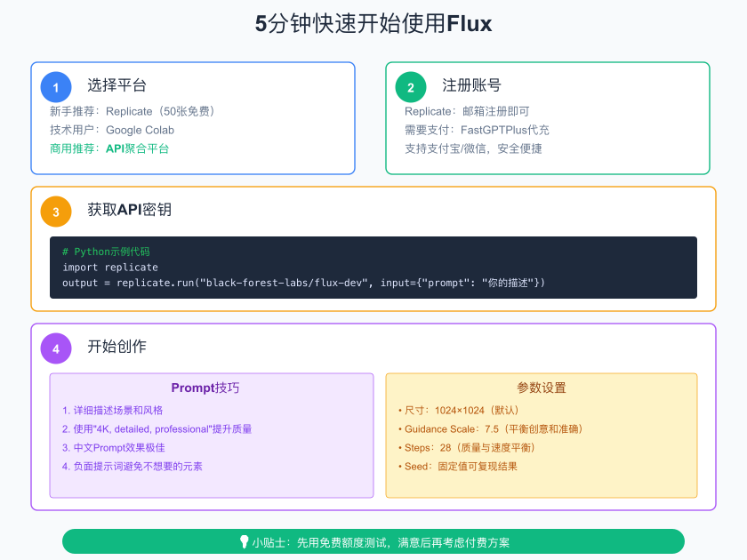Viewport: 747px width, 560px height.
Task: Click the blue step 1 circle
Action: click(x=56, y=87)
